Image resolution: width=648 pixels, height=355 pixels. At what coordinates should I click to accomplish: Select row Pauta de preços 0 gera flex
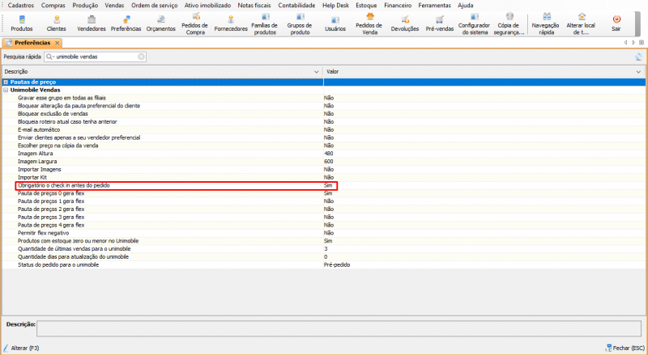tap(324, 193)
